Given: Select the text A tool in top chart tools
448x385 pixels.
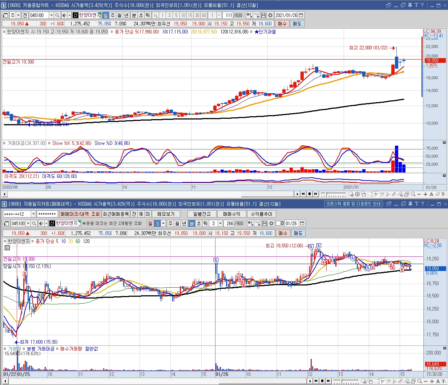Looking at the screenshot, I should 431,194.
